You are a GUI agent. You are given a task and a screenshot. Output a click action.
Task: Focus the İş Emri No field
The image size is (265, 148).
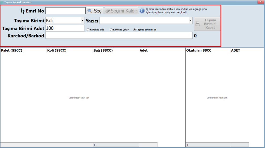65,11
